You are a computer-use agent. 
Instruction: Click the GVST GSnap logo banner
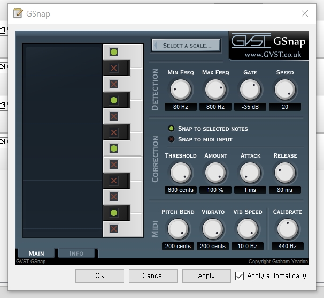click(x=268, y=46)
